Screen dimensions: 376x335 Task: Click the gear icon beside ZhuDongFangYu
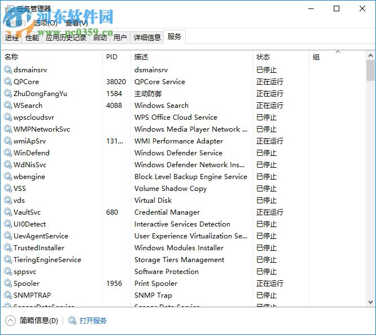coord(8,94)
